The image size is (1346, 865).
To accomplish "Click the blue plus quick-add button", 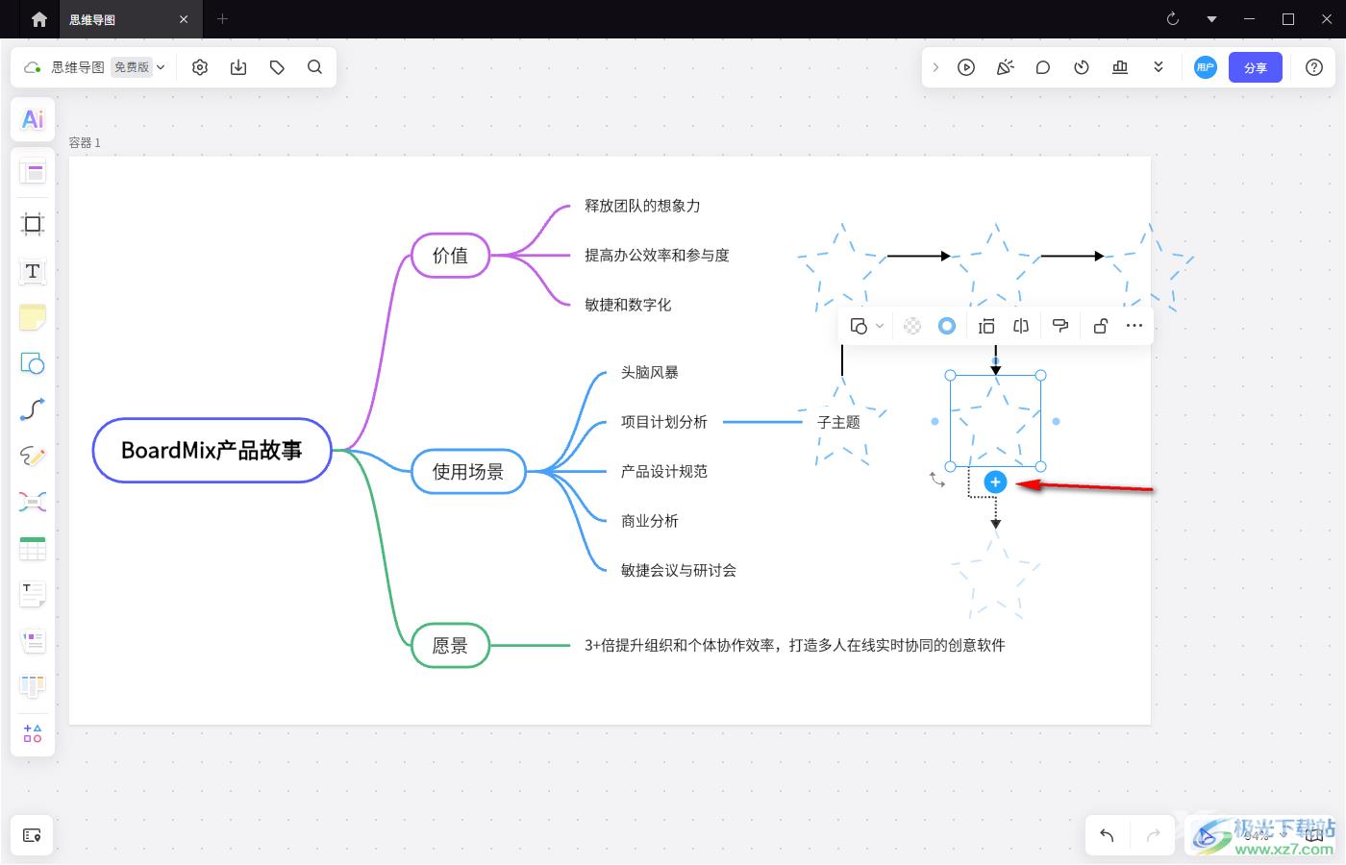I will tap(996, 482).
